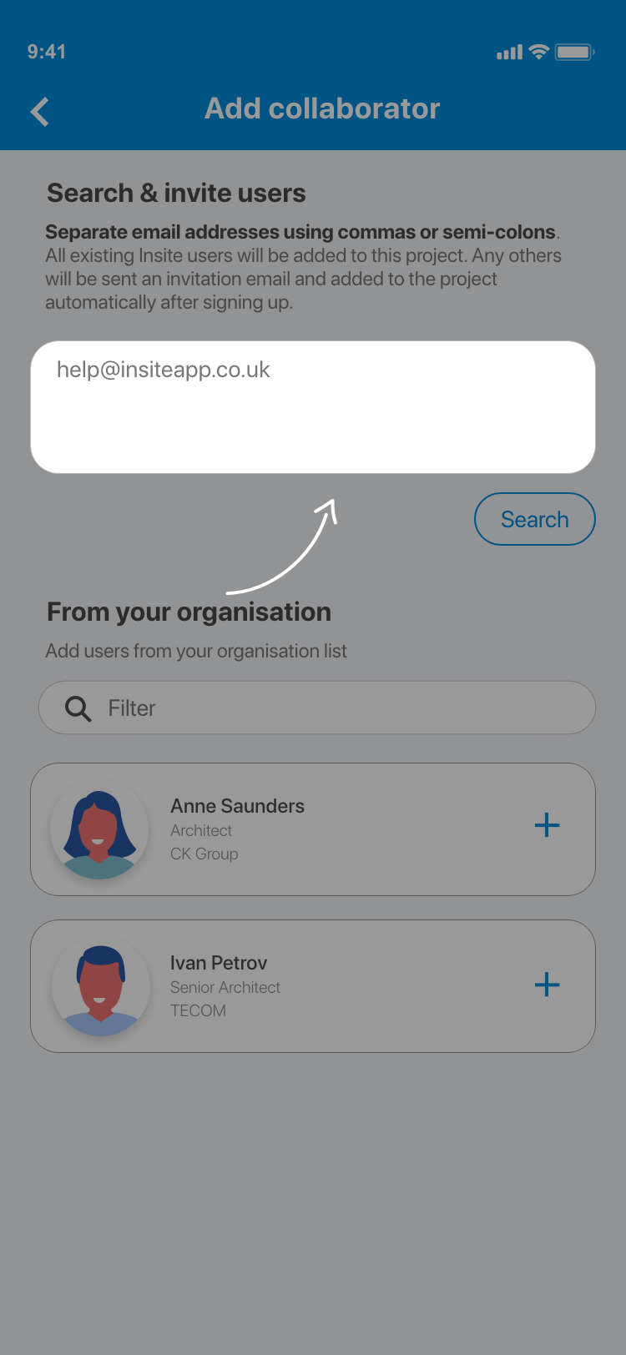Open Ivan Petrov's avatar picture
Image resolution: width=626 pixels, height=1355 pixels.
click(x=100, y=986)
